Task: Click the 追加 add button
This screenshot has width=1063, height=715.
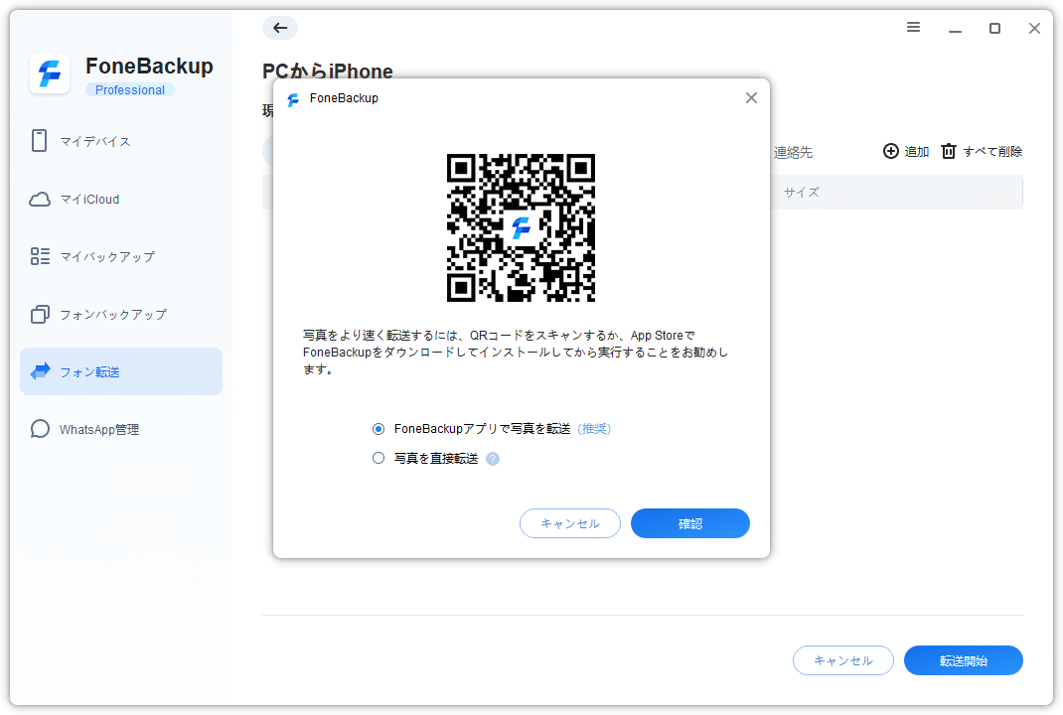Action: tap(906, 151)
